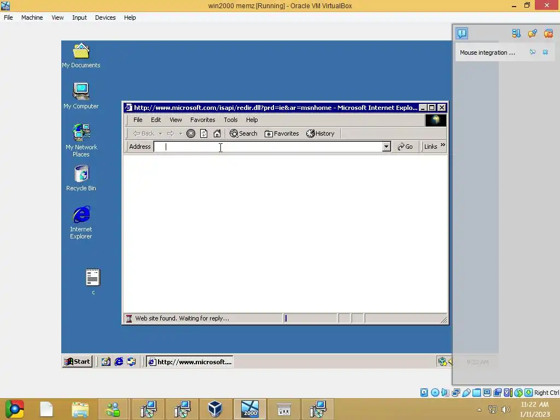
Task: Click the shared folders indicator in VirtualBox status bar
Action: [x=476, y=393]
